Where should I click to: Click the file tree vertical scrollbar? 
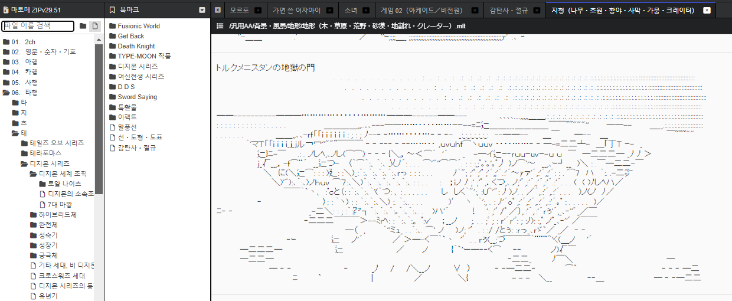click(99, 118)
